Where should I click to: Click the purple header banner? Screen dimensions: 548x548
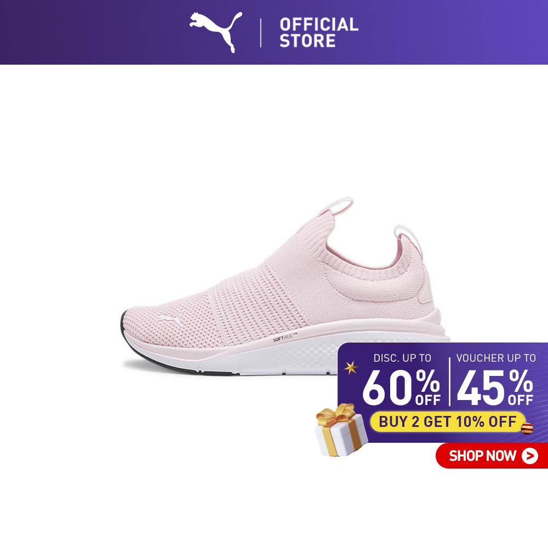pos(274,32)
